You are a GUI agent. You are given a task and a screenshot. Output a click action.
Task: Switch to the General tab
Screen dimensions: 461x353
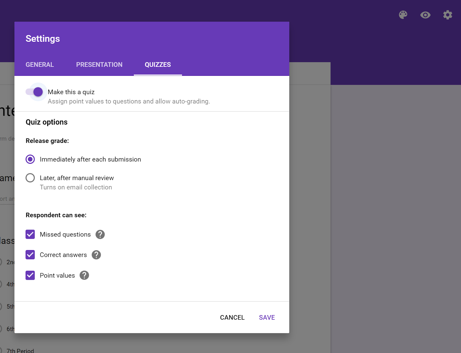tap(39, 65)
